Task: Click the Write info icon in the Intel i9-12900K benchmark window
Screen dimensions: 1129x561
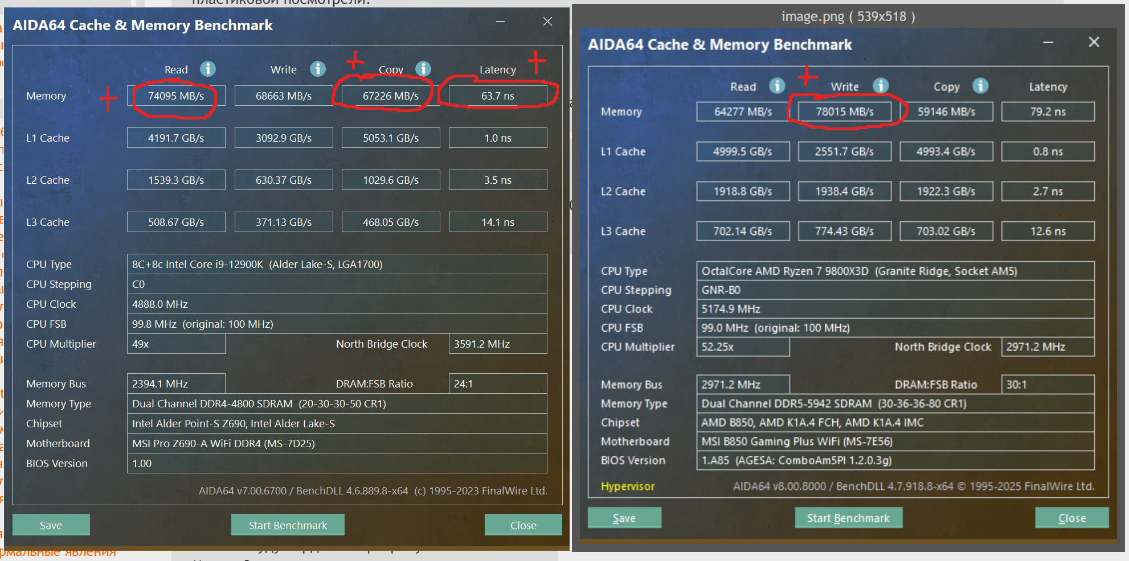Action: 318,69
